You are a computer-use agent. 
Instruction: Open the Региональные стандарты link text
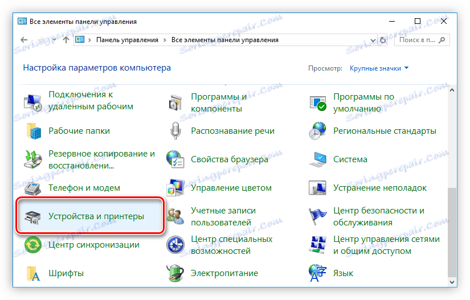(385, 131)
